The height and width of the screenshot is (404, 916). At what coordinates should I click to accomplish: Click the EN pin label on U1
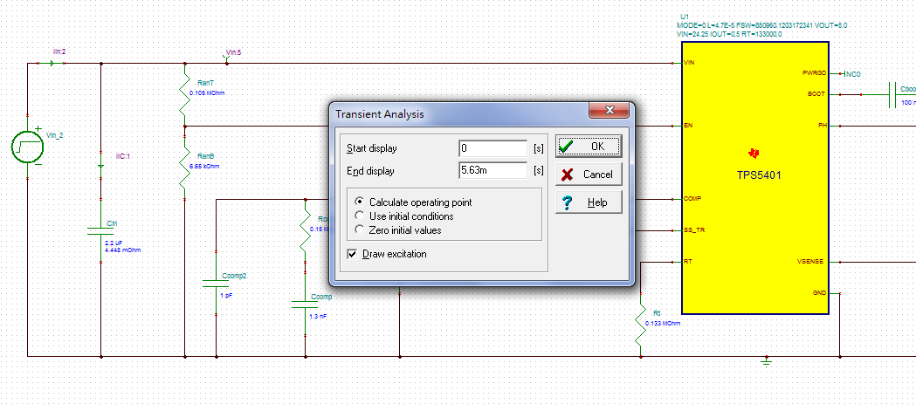pos(688,126)
